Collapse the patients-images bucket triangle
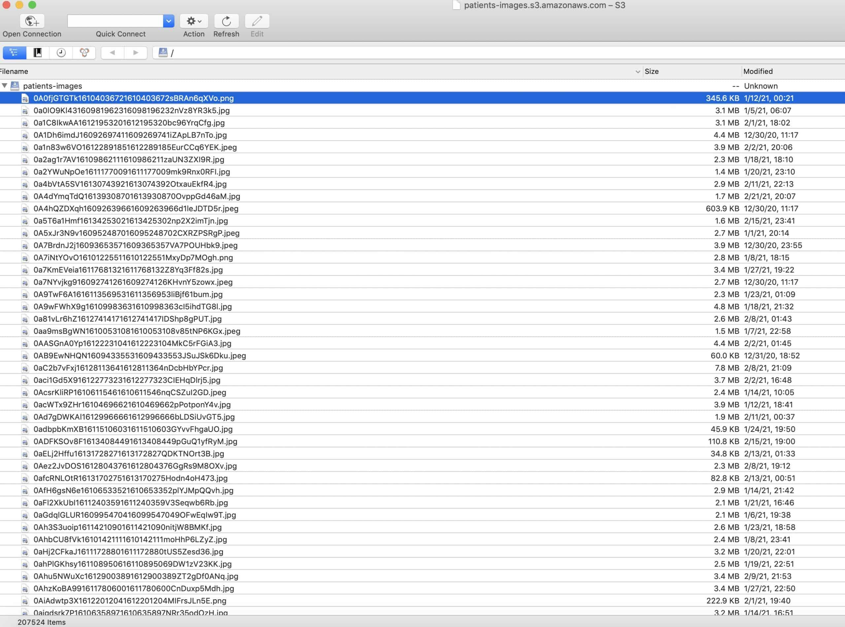This screenshot has height=627, width=845. tap(5, 86)
